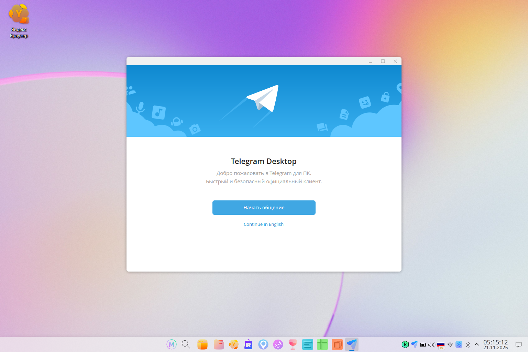This screenshot has height=352, width=528.
Task: Open the M application menu launcher
Action: pos(171,344)
